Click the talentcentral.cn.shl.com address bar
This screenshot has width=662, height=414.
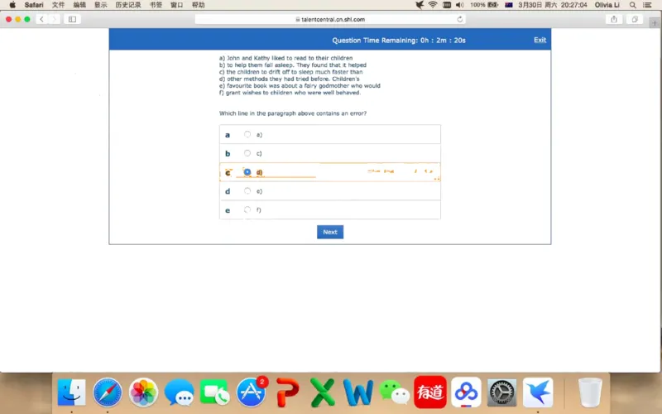(x=329, y=19)
